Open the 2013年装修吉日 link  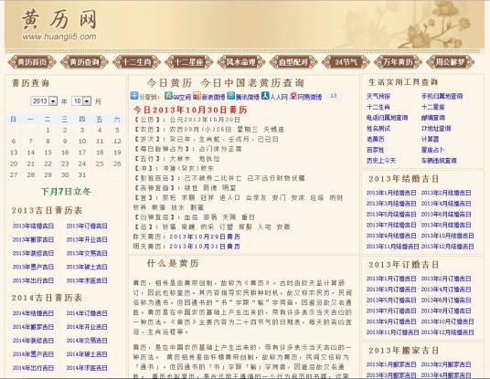point(33,253)
